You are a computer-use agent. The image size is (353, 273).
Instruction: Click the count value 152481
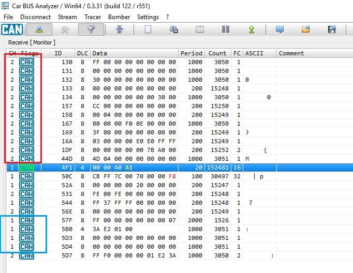click(218, 168)
